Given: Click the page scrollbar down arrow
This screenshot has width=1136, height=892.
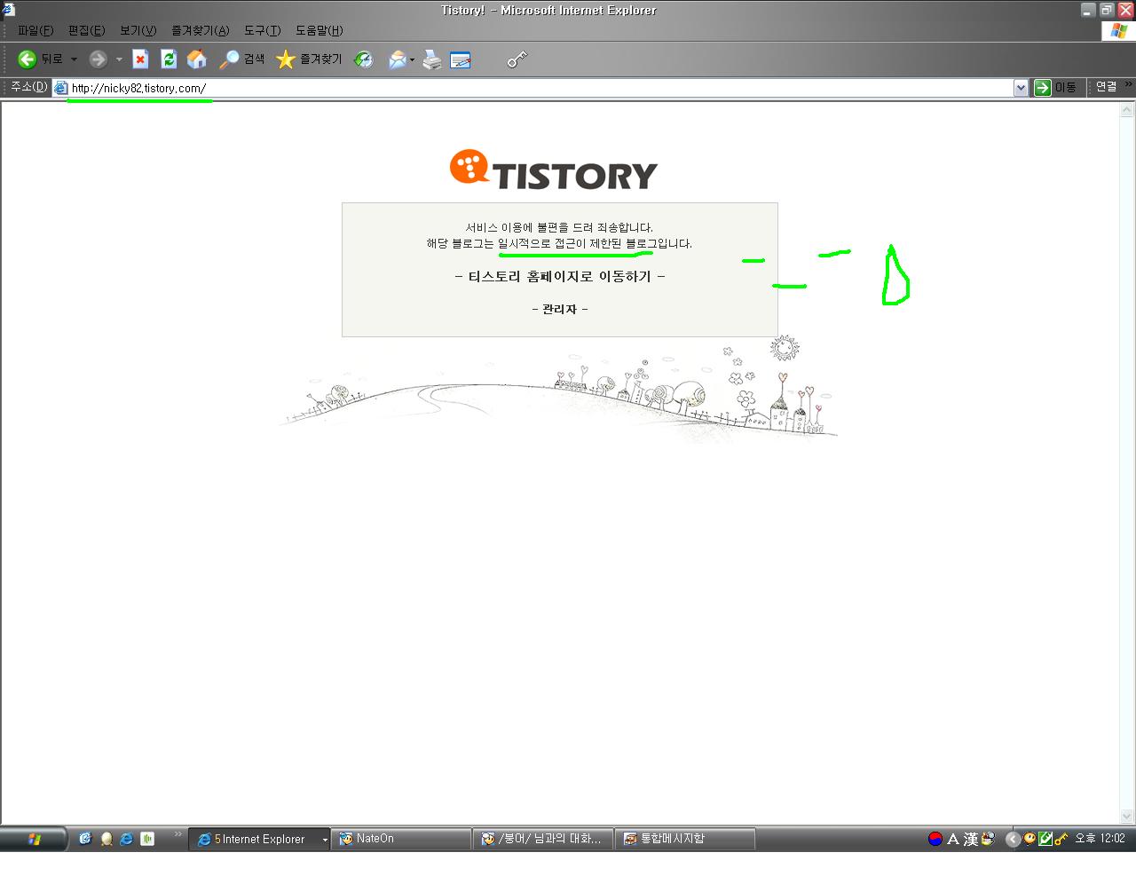Looking at the screenshot, I should (1127, 817).
